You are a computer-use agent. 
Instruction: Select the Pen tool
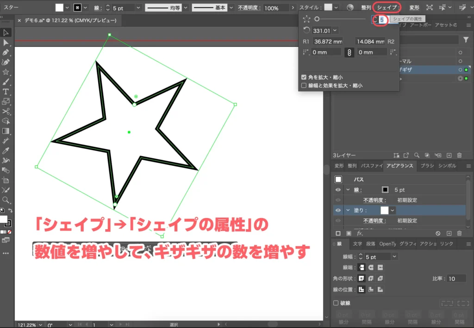point(6,53)
